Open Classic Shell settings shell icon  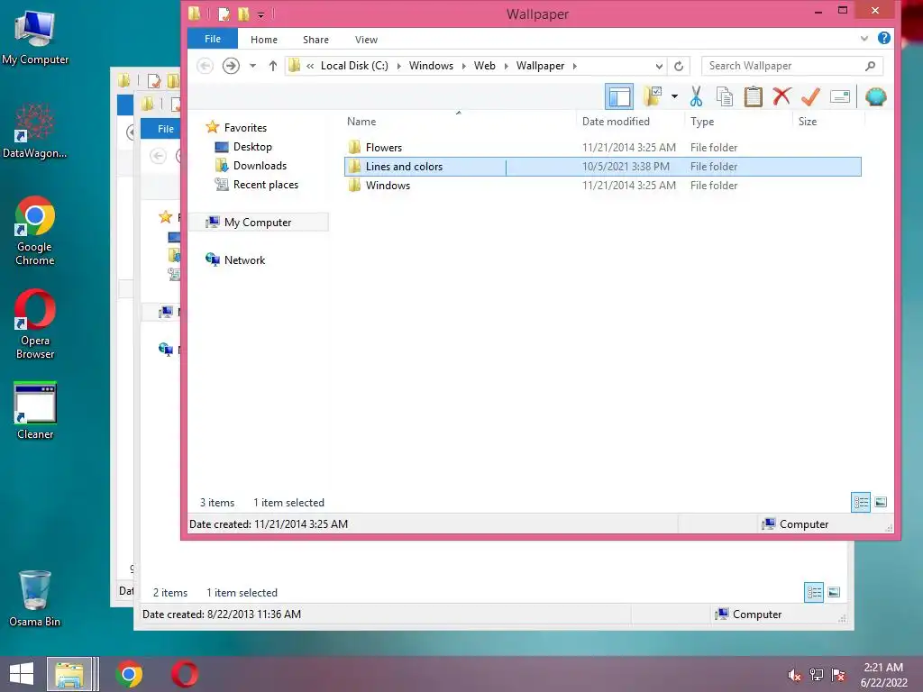click(x=876, y=96)
